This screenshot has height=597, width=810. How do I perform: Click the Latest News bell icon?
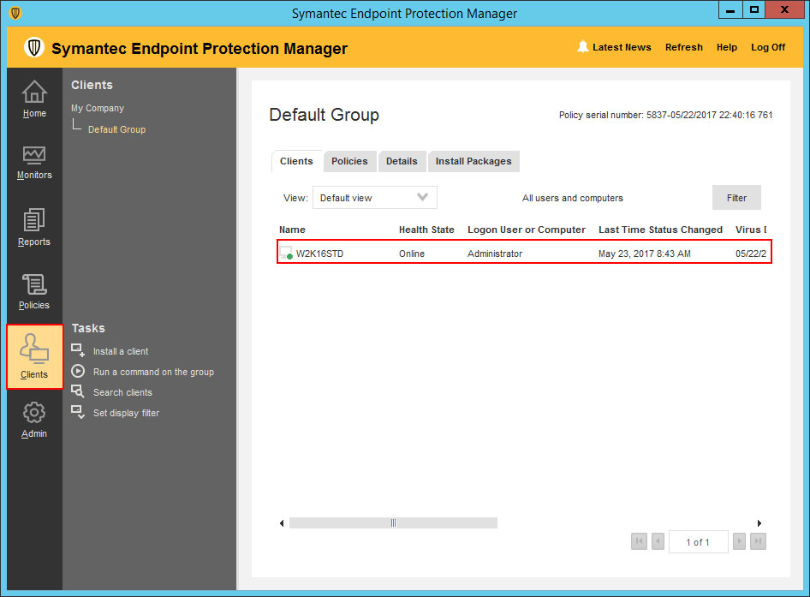click(583, 47)
